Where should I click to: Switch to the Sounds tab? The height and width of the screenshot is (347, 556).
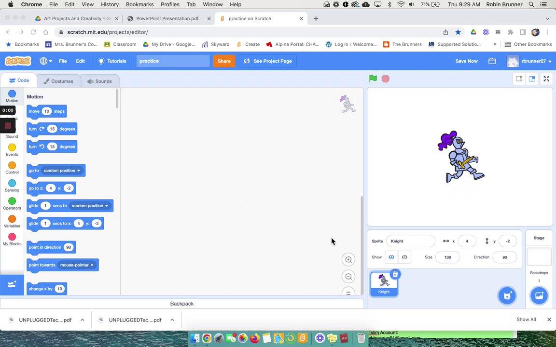[99, 81]
